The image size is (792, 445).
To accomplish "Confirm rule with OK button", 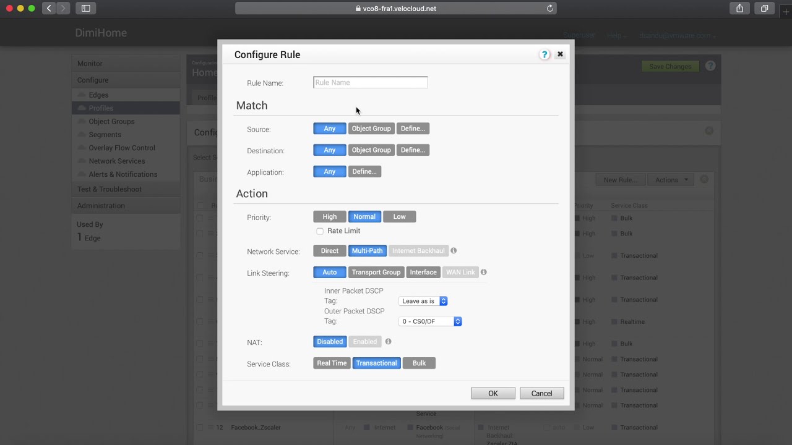I will (493, 394).
